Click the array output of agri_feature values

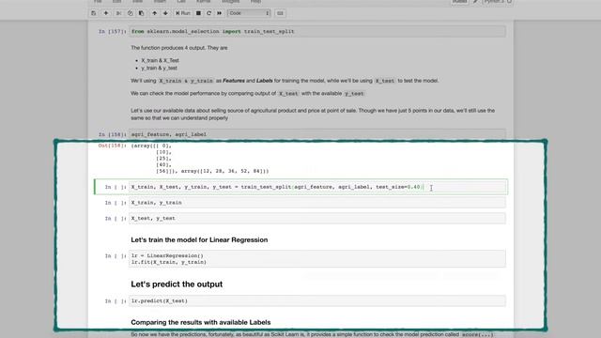coord(200,159)
